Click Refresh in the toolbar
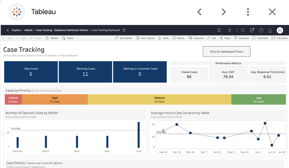The width and height of the screenshot is (289, 168). point(52,38)
